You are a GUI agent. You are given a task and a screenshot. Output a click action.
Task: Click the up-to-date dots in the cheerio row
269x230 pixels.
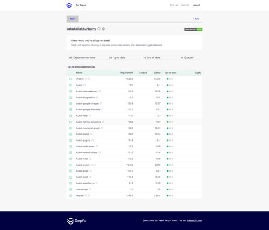(x=170, y=79)
